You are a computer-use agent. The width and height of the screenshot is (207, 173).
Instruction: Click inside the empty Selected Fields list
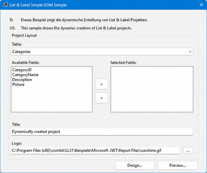pyautogui.click(x=152, y=89)
